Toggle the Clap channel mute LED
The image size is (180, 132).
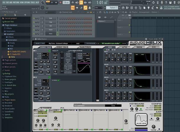[x=34, y=22]
